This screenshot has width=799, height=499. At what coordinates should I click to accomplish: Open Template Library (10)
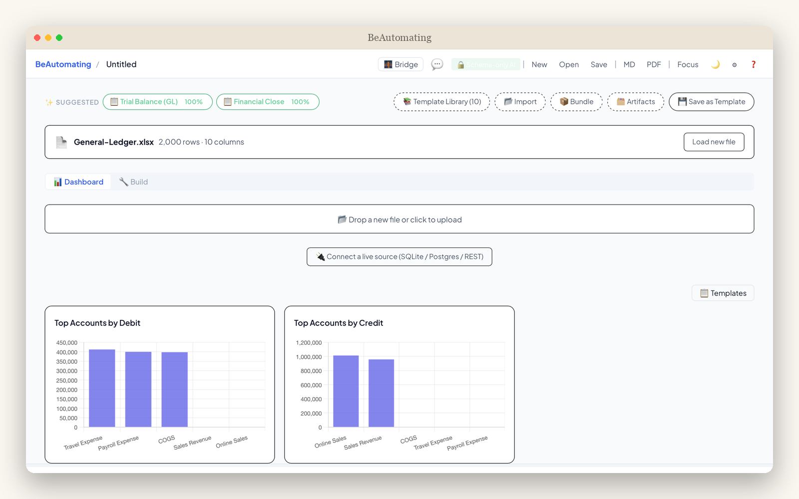click(x=442, y=102)
